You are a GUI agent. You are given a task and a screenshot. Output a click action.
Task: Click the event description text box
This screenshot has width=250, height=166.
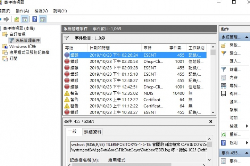coord(139,147)
